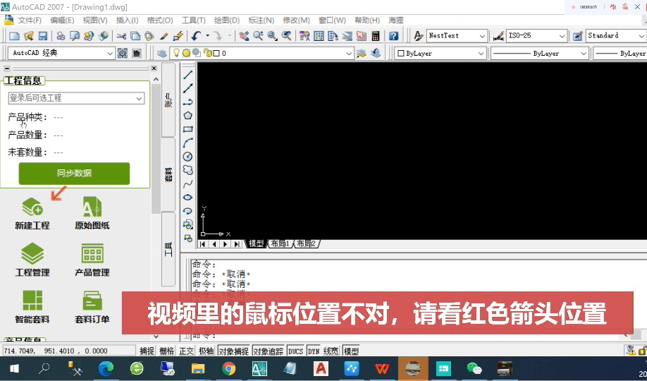
Task: Open Plot Preview from the toolbar
Action: tap(75, 36)
